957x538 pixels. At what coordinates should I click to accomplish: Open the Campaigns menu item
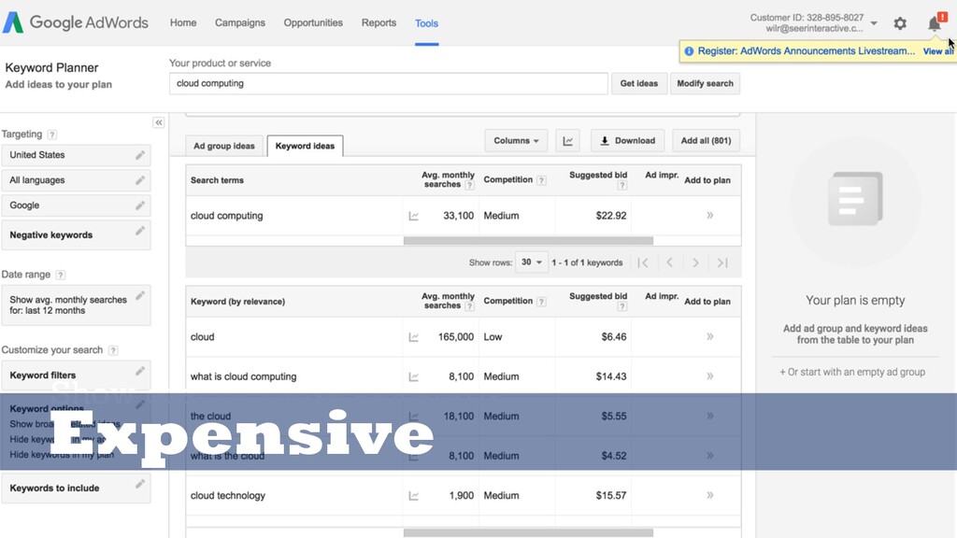click(x=240, y=22)
